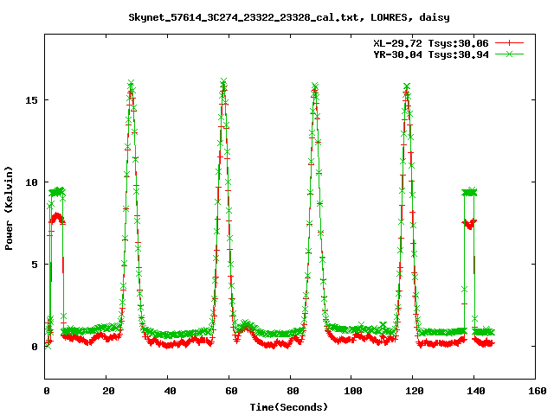
Task: Click the x-axis tick label 160
Action: [538, 391]
